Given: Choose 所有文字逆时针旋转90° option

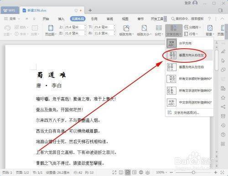Looking at the screenshot, I should [189, 91].
